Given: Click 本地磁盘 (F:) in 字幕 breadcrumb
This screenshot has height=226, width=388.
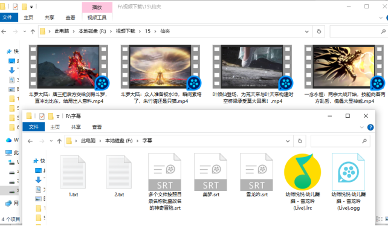Looking at the screenshot, I should tap(119, 141).
